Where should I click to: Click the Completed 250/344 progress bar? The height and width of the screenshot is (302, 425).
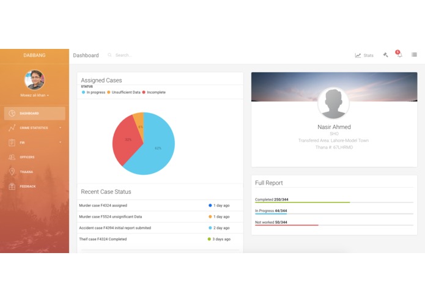(x=334, y=202)
